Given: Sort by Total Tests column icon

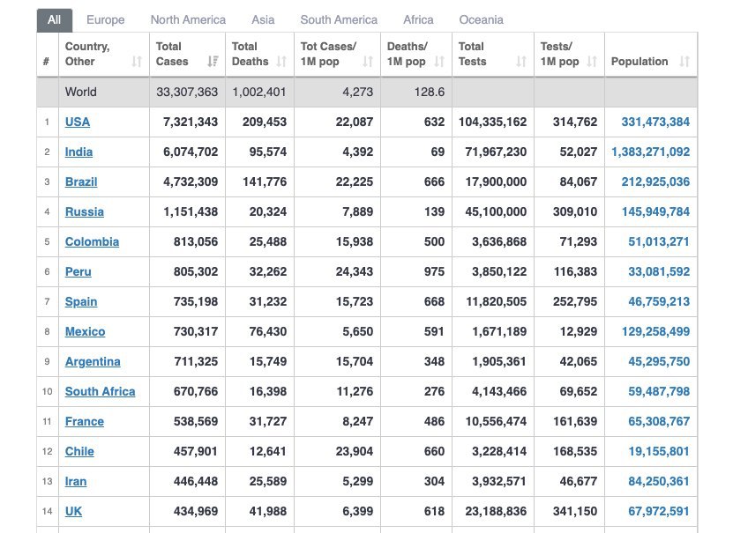Looking at the screenshot, I should (521, 62).
